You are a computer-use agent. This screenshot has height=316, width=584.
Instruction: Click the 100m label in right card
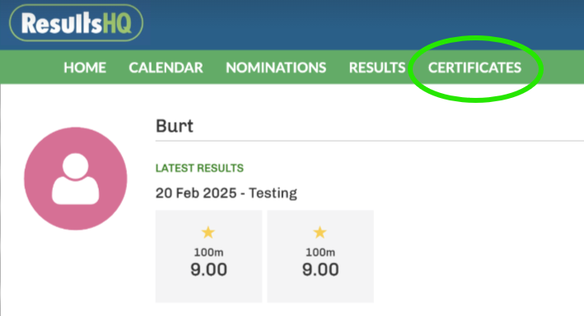tap(320, 253)
